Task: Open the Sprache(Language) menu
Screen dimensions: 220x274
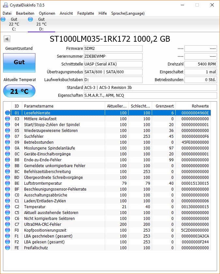Action: pyautogui.click(x=128, y=13)
